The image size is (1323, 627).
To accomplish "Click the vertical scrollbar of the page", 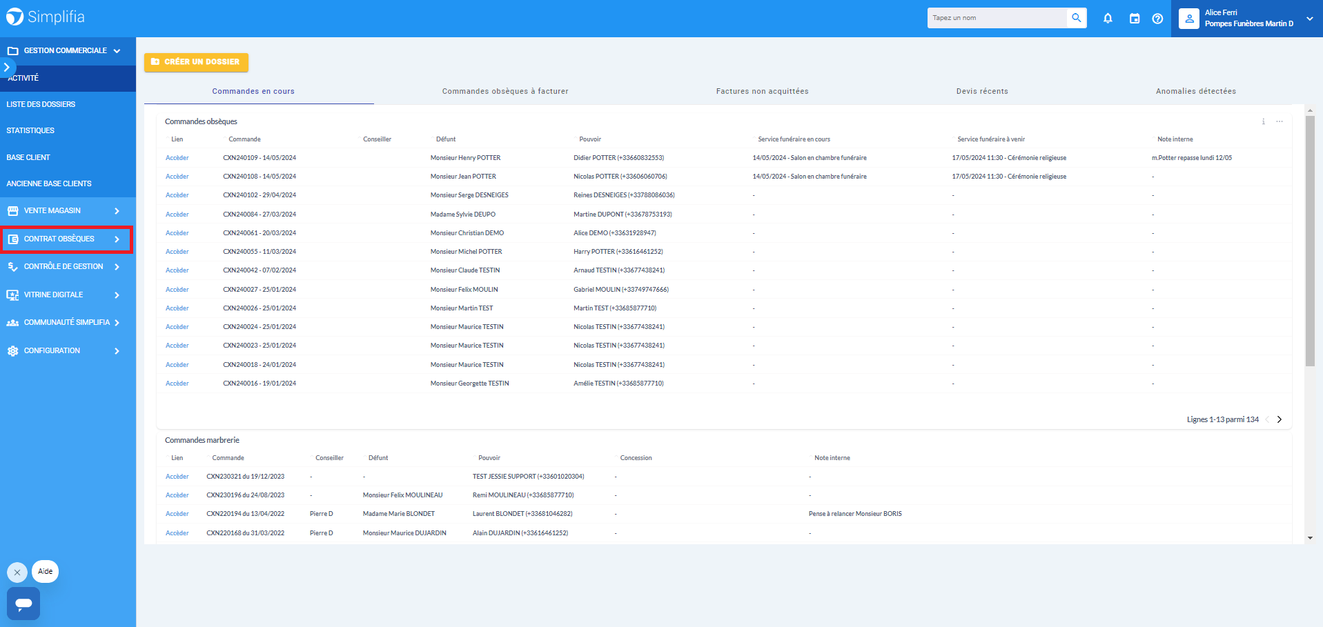I will coord(1310,241).
